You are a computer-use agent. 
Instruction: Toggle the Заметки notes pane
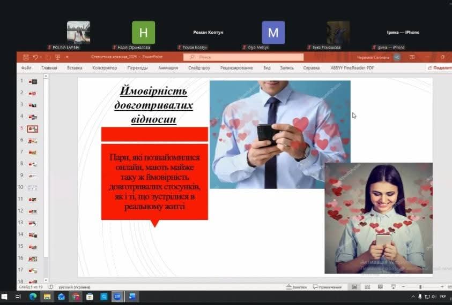(297, 287)
